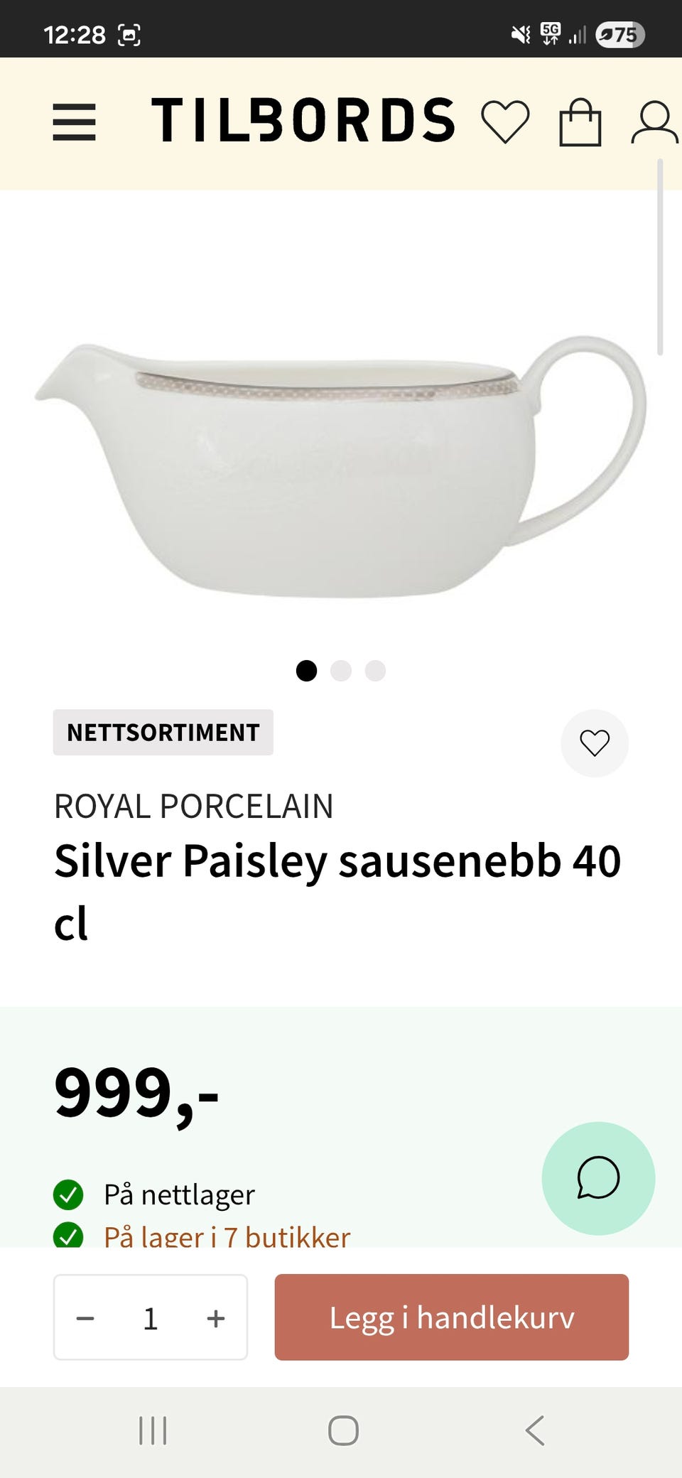
Task: Tap Android home navigation button
Action: 343,1430
